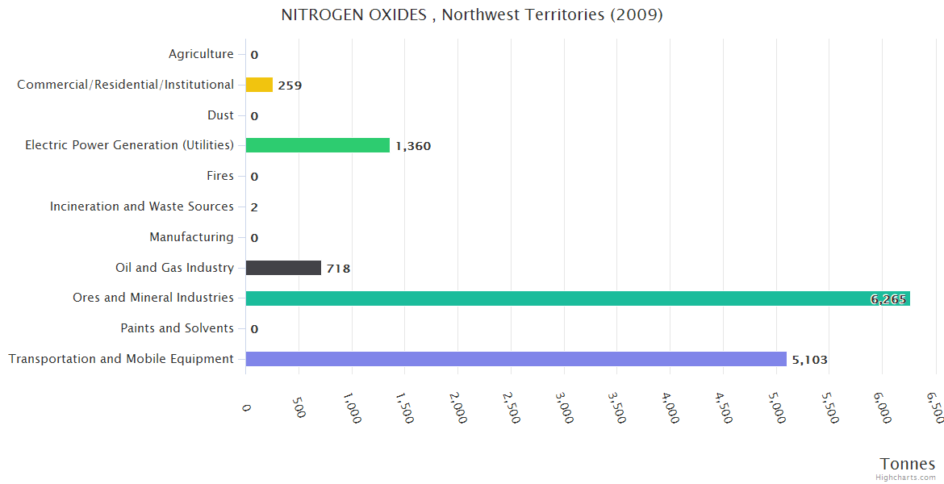The image size is (944, 484).
Task: Click the chart title NITROGEN OXIDES
Action: click(472, 15)
